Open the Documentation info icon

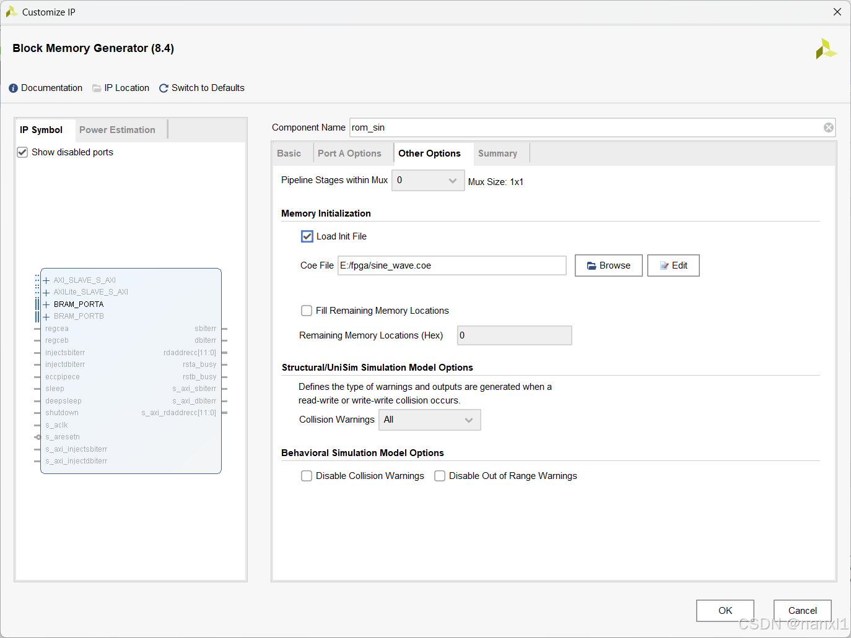pyautogui.click(x=13, y=88)
